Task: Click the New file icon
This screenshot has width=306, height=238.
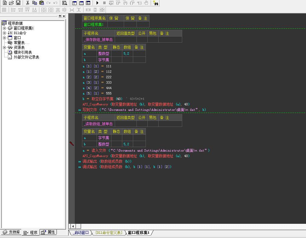Action: point(5,3)
